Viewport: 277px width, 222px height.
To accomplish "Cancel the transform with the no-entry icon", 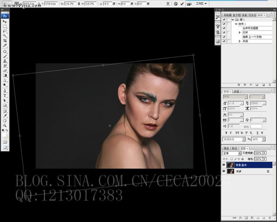I will click(x=175, y=4).
